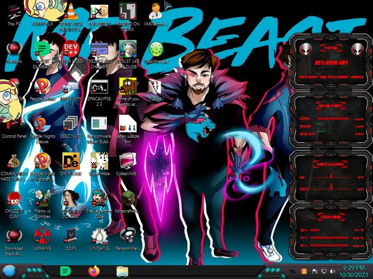Screen dimensions: 373x279
Task: Open Action Center flag tray icon
Action: [315, 271]
